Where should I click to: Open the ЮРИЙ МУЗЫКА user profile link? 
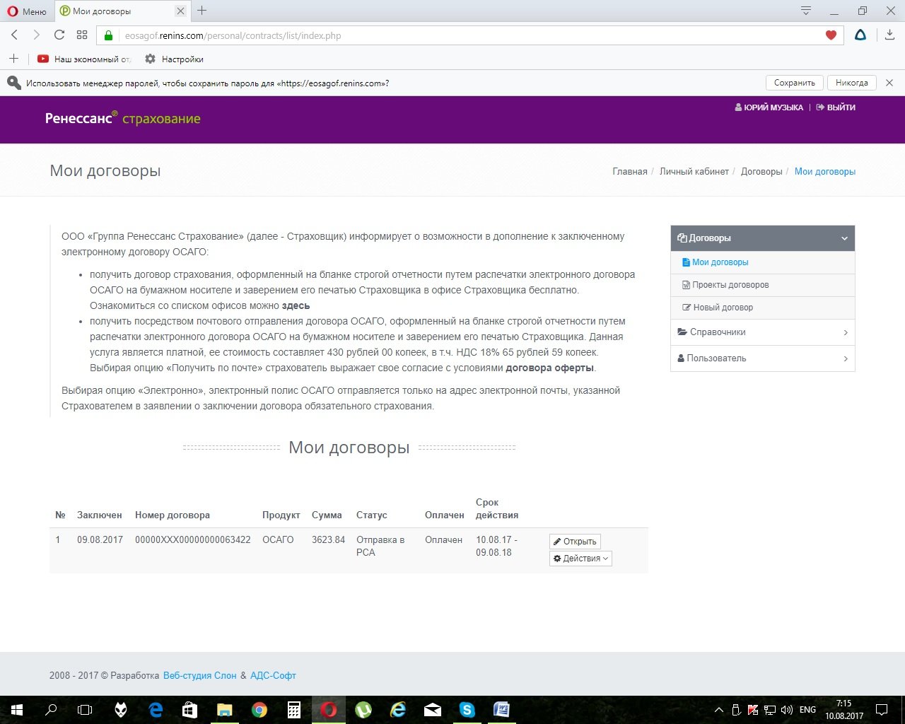pyautogui.click(x=769, y=107)
